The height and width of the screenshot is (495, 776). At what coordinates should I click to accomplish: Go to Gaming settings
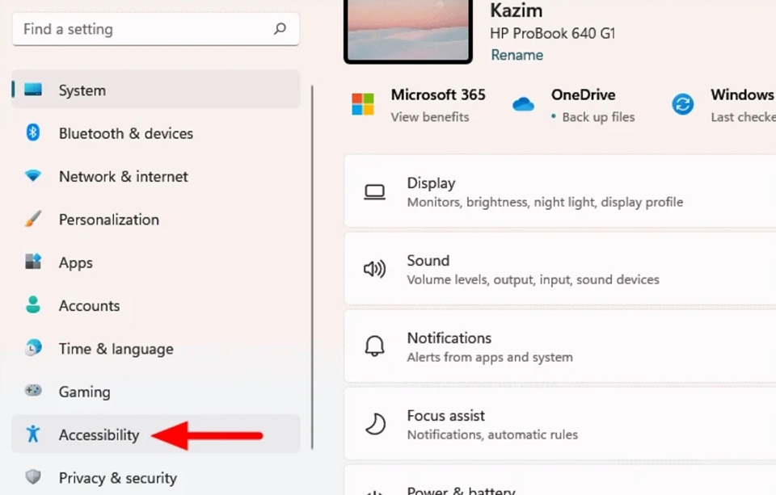click(156, 391)
